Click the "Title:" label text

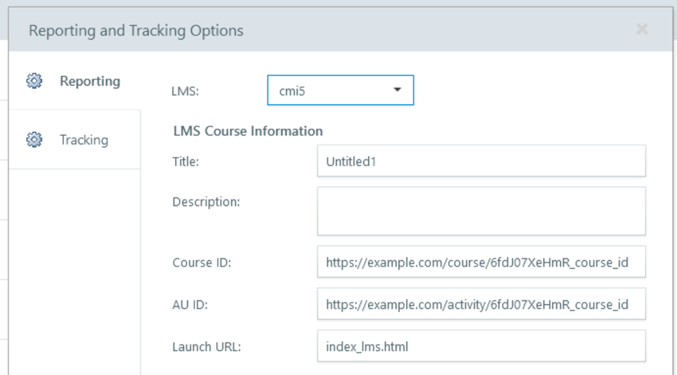(186, 162)
